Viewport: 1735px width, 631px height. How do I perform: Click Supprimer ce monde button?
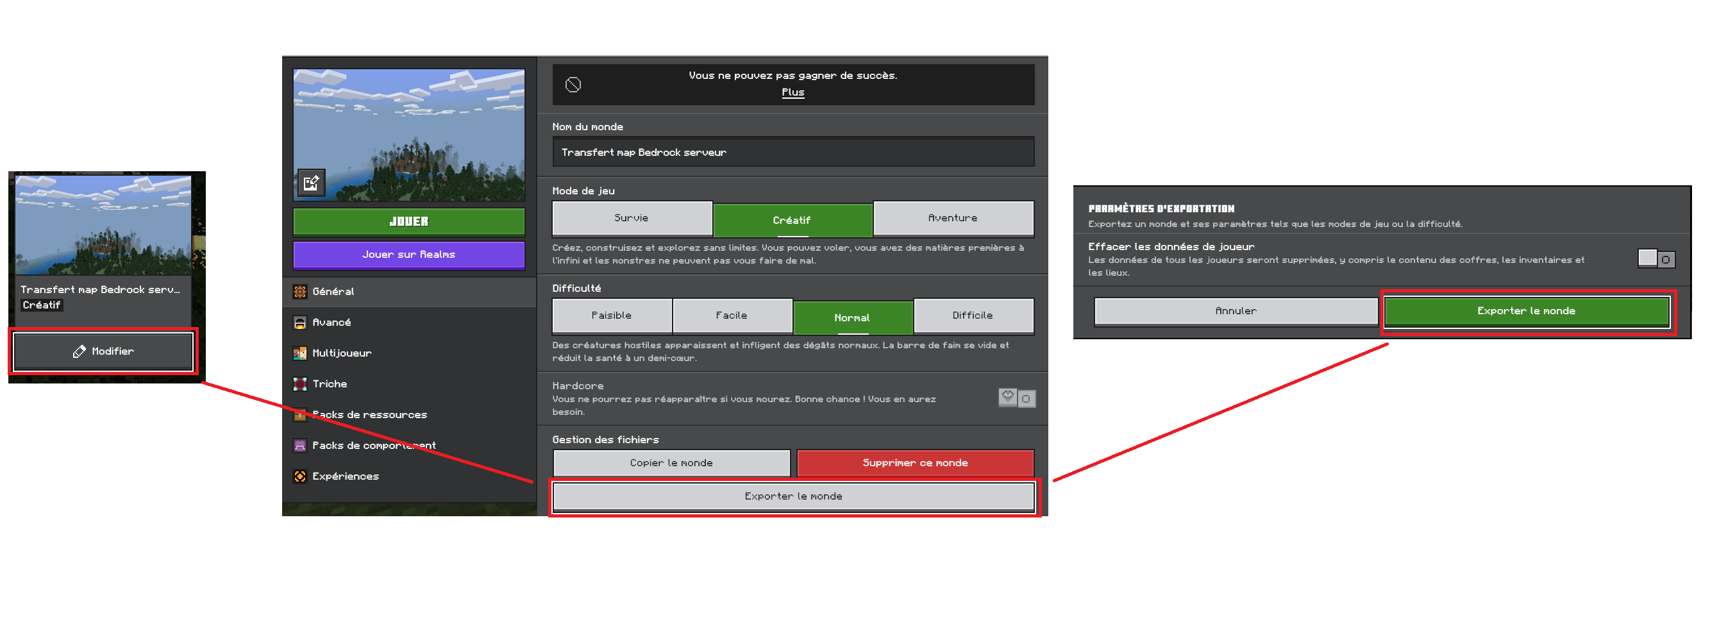(x=915, y=462)
